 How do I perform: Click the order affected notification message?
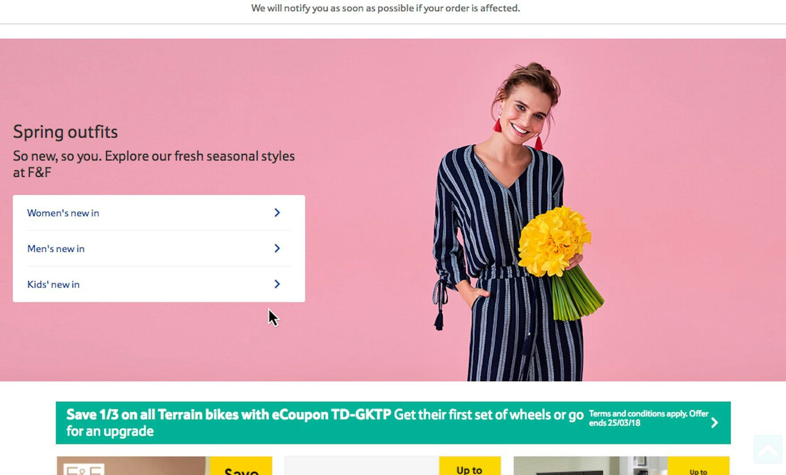pyautogui.click(x=385, y=8)
